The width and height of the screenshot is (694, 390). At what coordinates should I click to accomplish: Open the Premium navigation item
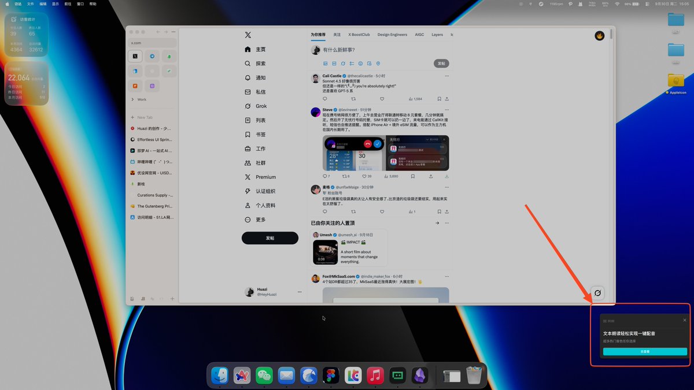[x=260, y=177]
